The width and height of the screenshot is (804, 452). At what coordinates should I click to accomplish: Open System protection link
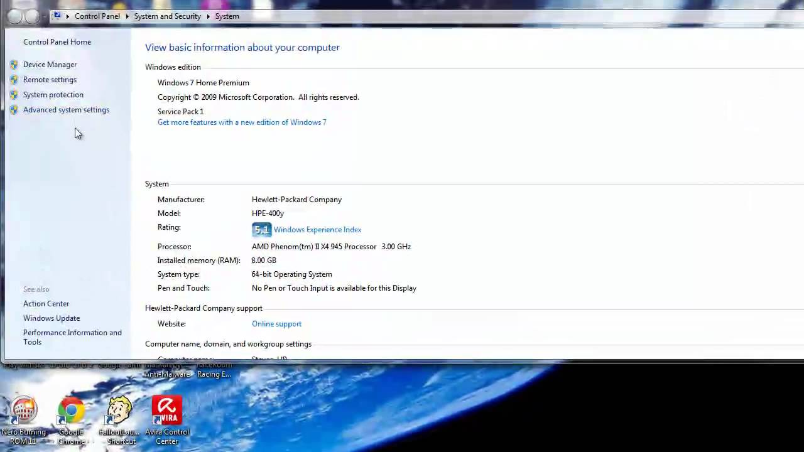tap(53, 95)
